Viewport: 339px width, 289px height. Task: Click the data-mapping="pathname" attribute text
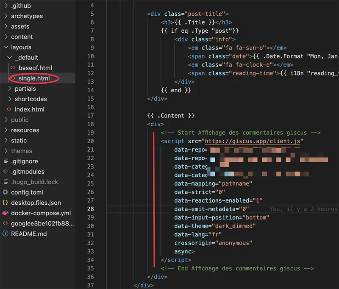(x=213, y=183)
